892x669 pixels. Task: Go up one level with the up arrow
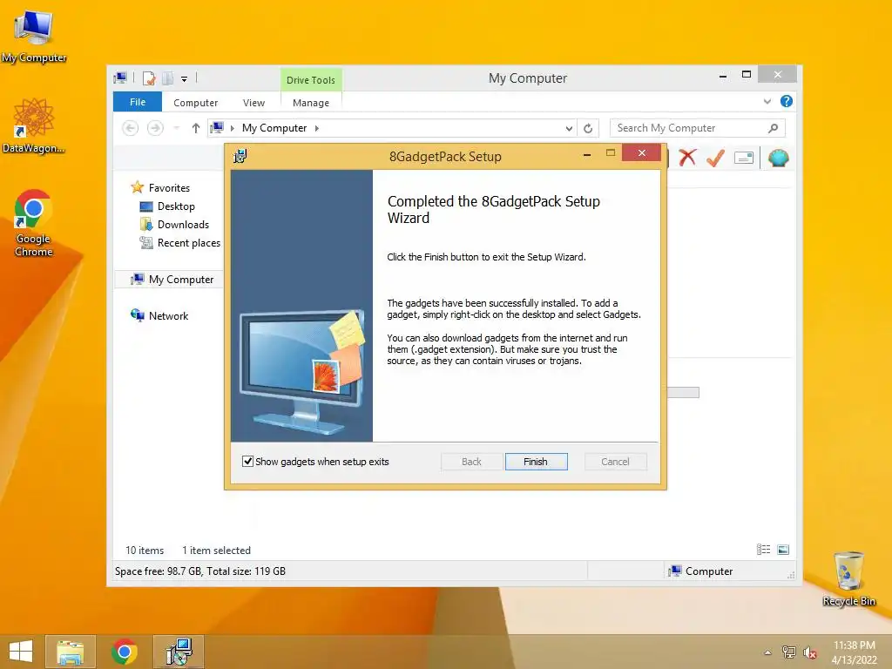[196, 128]
